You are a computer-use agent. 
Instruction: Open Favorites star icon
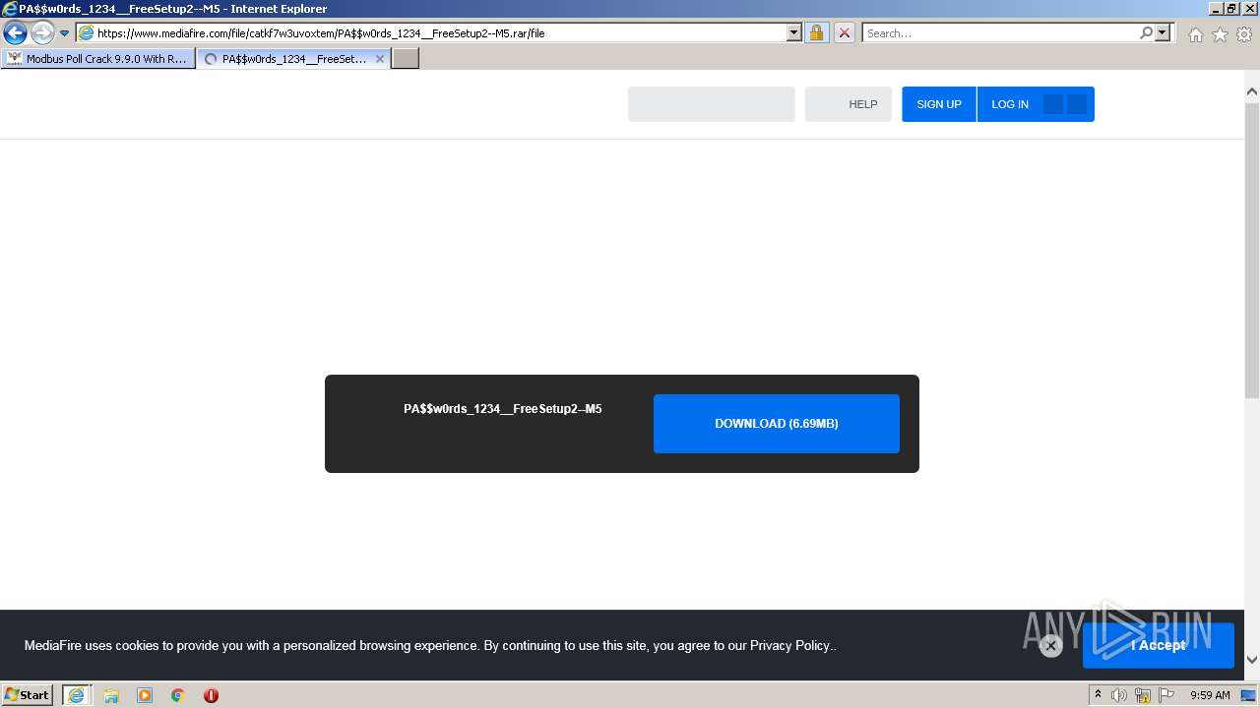coord(1220,34)
